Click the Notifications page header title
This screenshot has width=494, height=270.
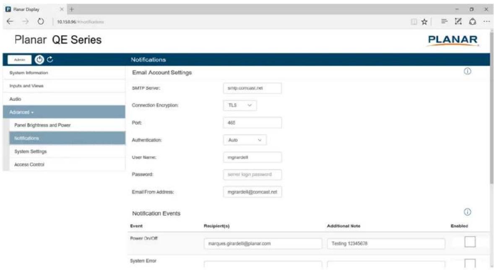tap(148, 59)
